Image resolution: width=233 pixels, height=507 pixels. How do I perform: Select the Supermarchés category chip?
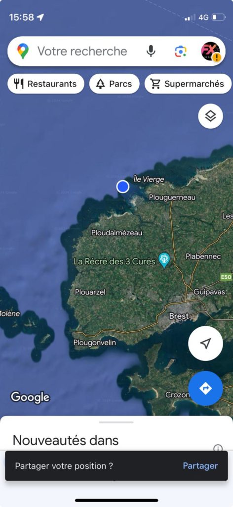coord(189,84)
